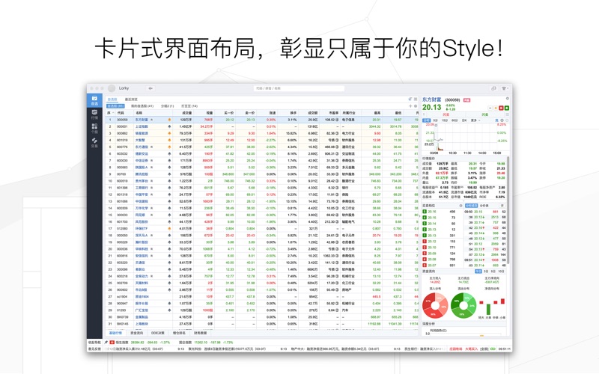Click the pin icon in the status bar
The image size is (599, 374).
(x=106, y=343)
